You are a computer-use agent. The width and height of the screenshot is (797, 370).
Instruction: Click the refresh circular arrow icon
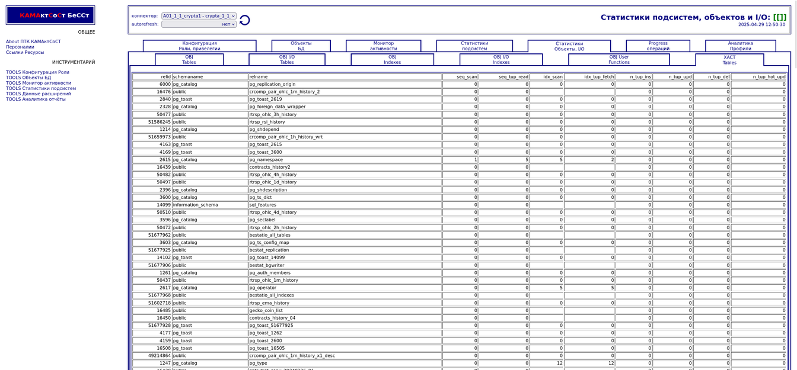coord(244,20)
